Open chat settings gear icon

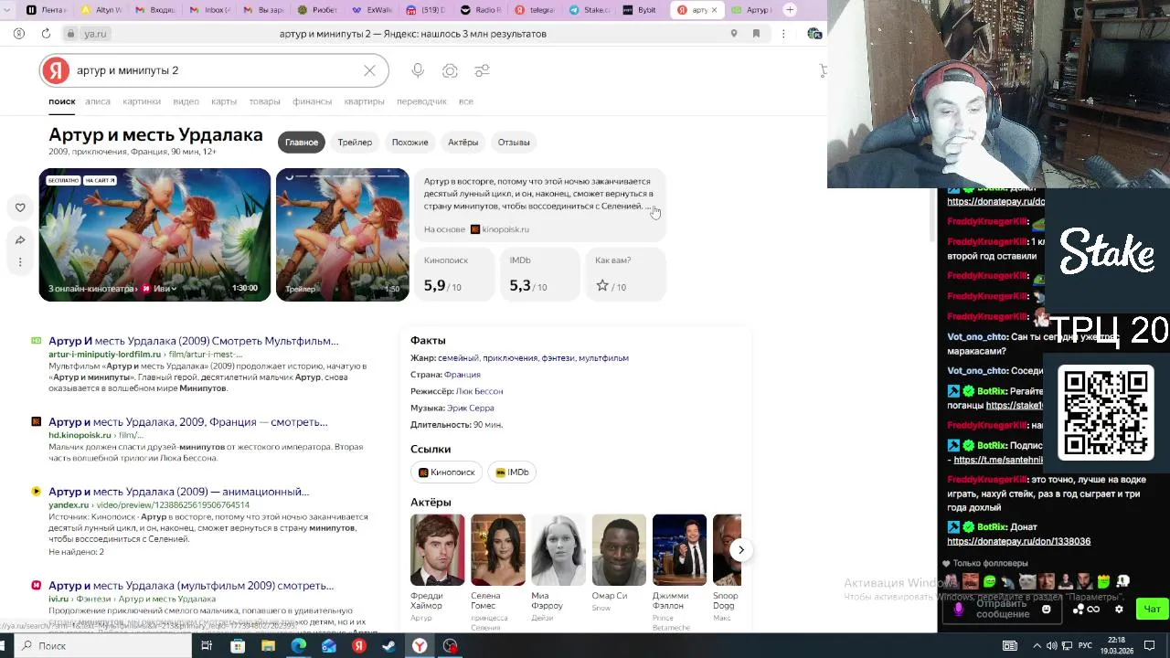tap(1119, 609)
